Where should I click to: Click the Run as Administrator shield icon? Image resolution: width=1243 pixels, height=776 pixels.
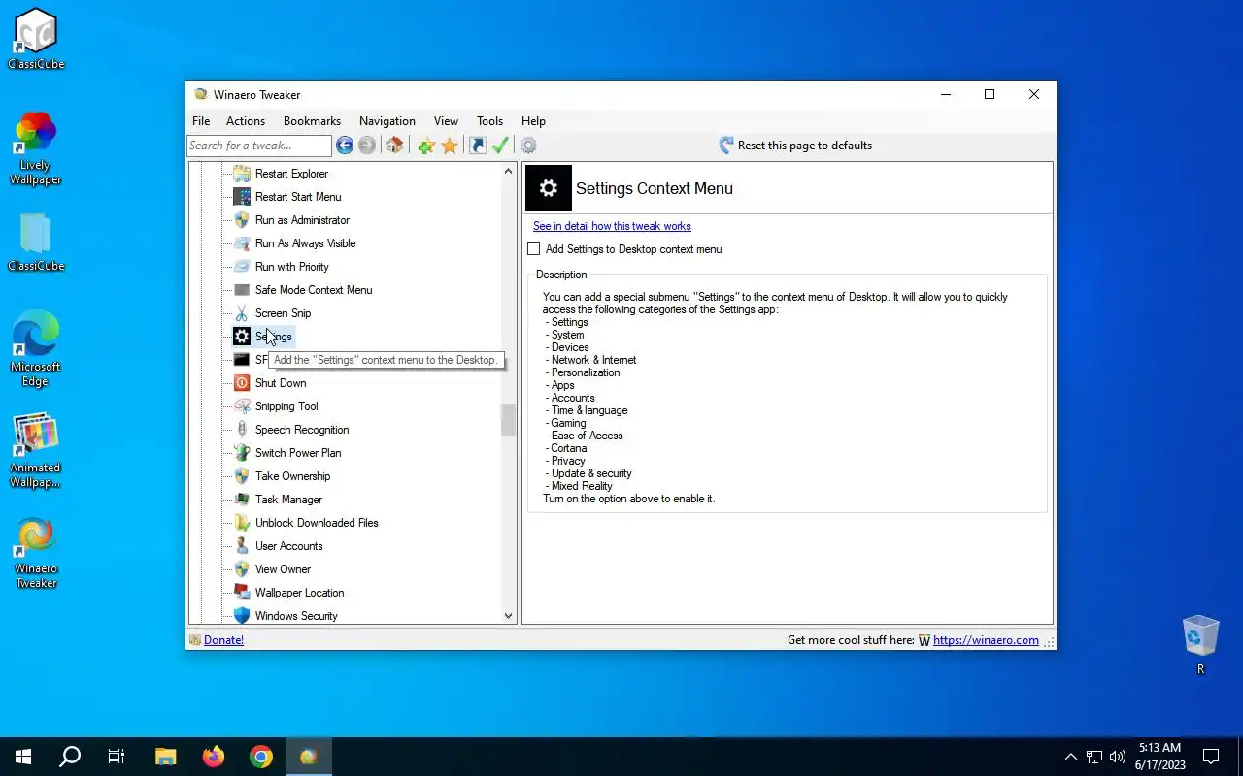click(x=242, y=220)
